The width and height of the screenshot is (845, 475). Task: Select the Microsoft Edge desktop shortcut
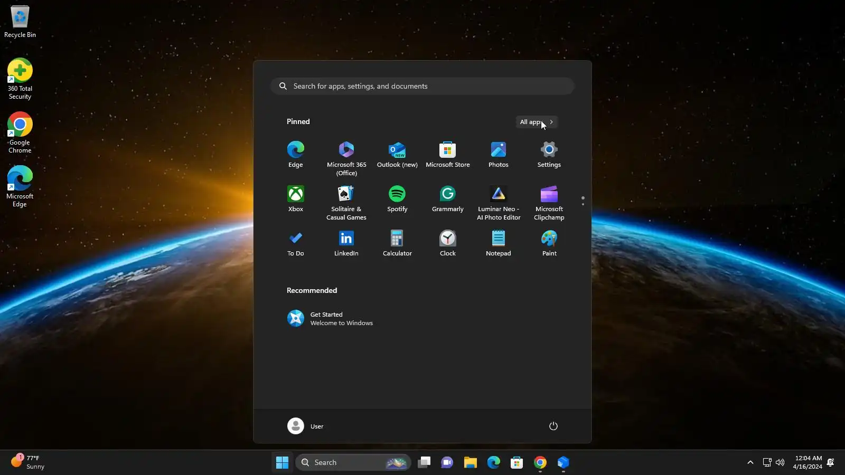click(x=20, y=187)
